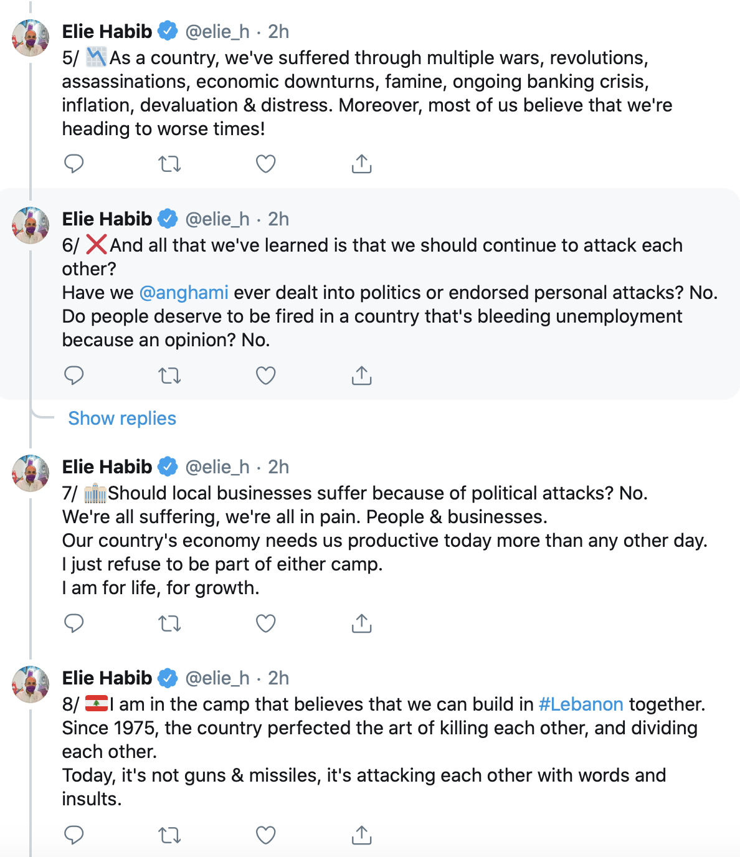Retweet the tweet numbered 6/
The width and height of the screenshot is (740, 857).
[169, 376]
